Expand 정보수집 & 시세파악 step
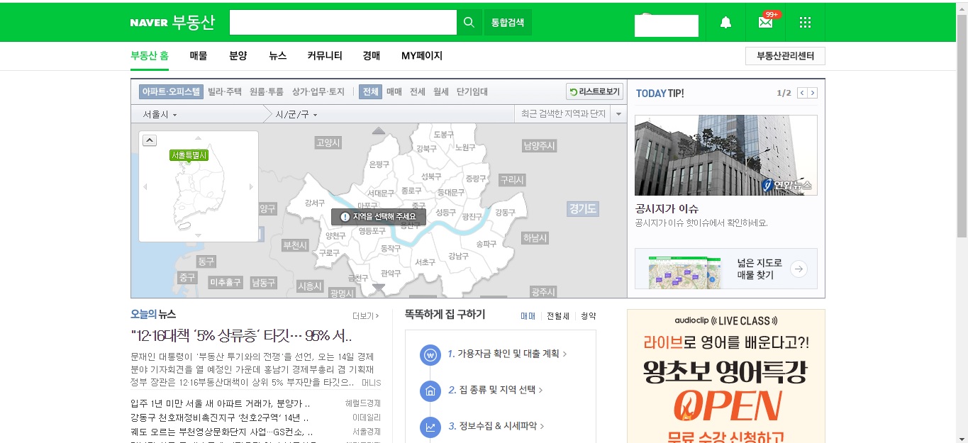The height and width of the screenshot is (443, 968). [x=496, y=426]
